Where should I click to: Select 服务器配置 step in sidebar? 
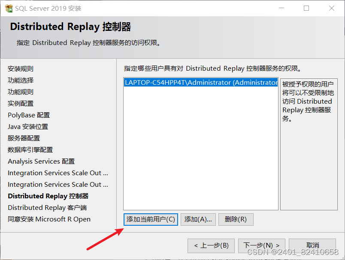click(x=24, y=138)
